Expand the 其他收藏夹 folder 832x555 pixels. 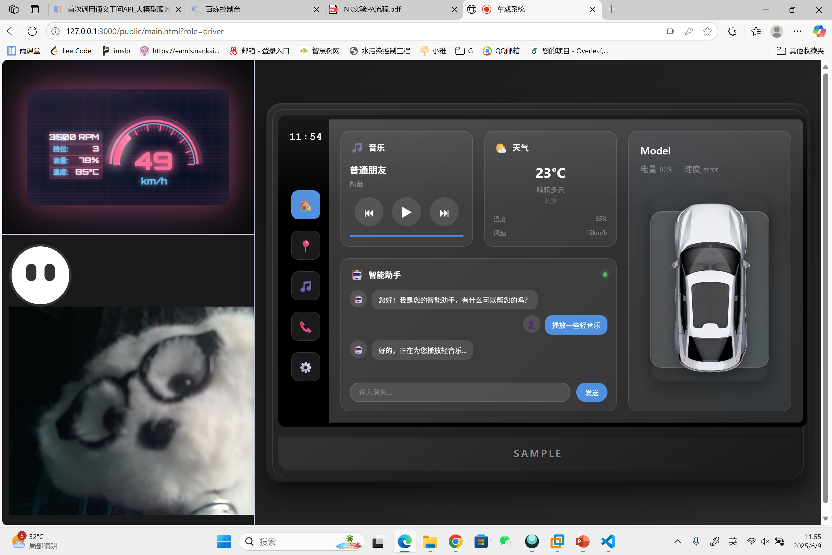[800, 51]
